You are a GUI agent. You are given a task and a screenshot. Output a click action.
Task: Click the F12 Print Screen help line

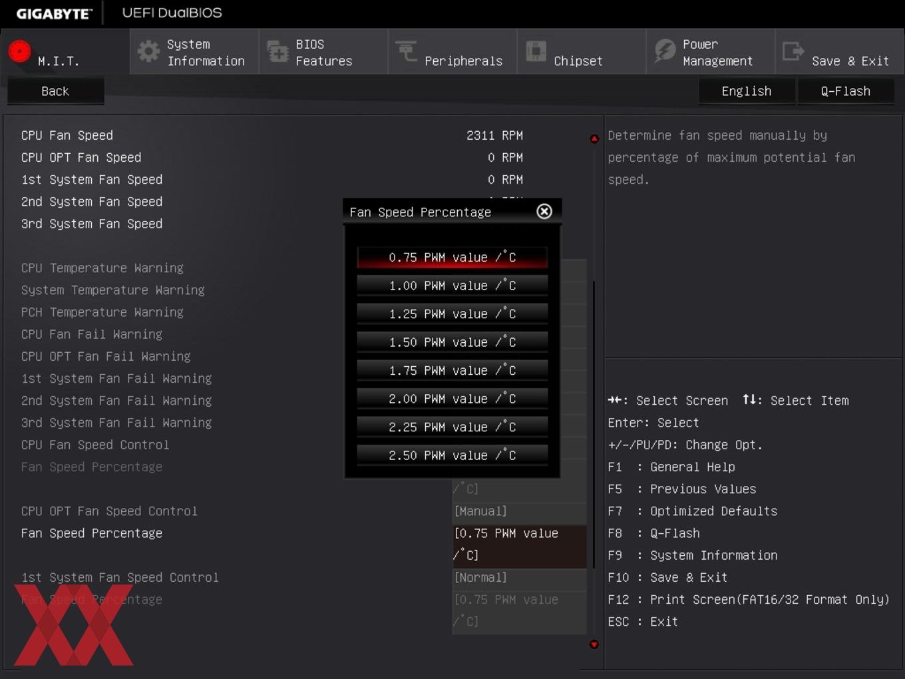pyautogui.click(x=748, y=600)
